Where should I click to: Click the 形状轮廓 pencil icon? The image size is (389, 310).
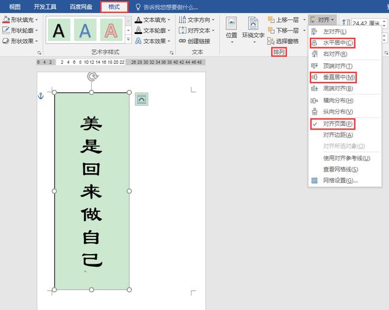point(6,30)
